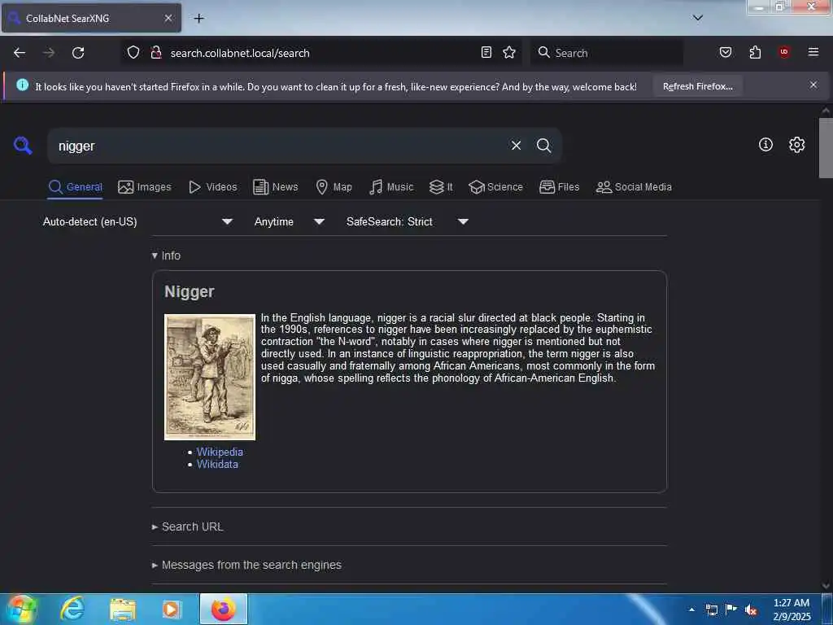The width and height of the screenshot is (833, 625).
Task: Select the General search category tab
Action: (75, 187)
